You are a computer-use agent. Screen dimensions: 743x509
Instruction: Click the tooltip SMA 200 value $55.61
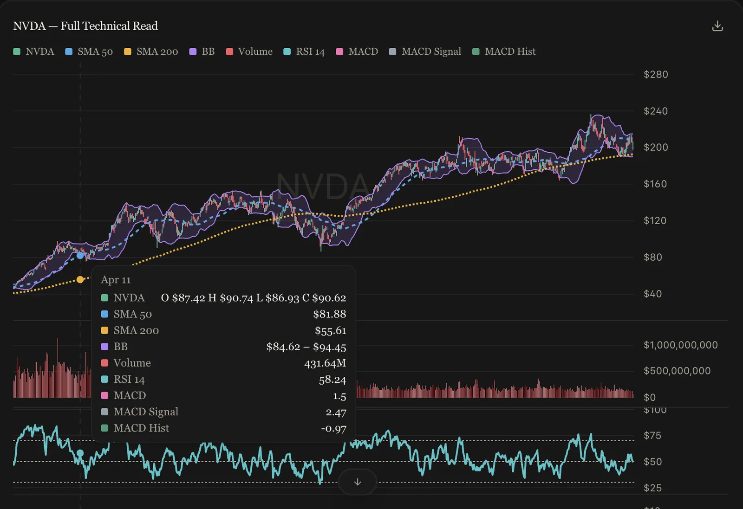pos(331,330)
